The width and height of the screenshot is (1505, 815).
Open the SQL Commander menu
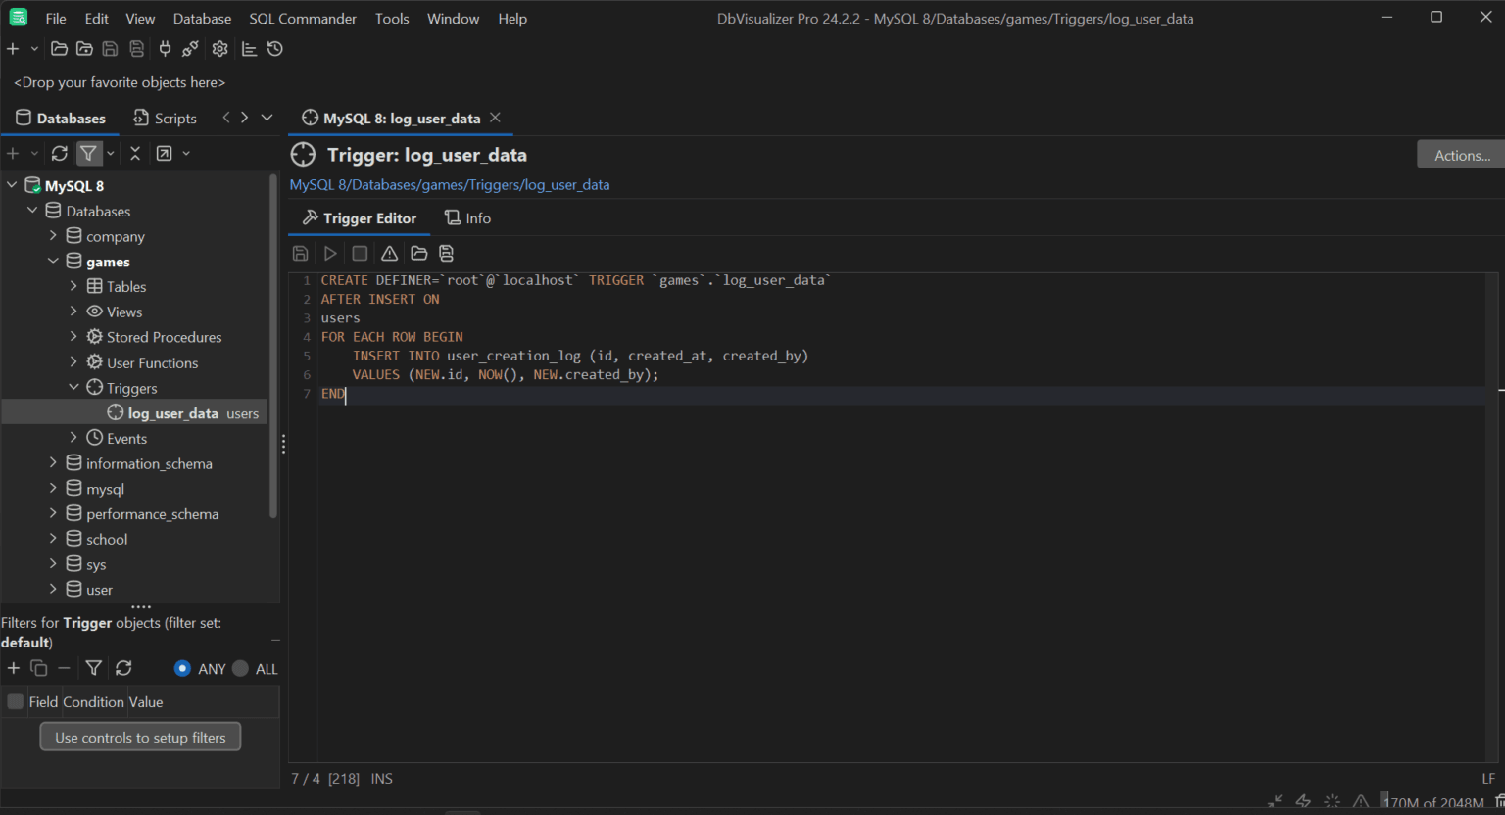tap(303, 19)
